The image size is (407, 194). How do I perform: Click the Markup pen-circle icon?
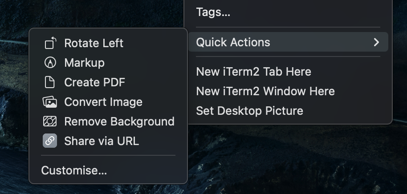point(50,63)
